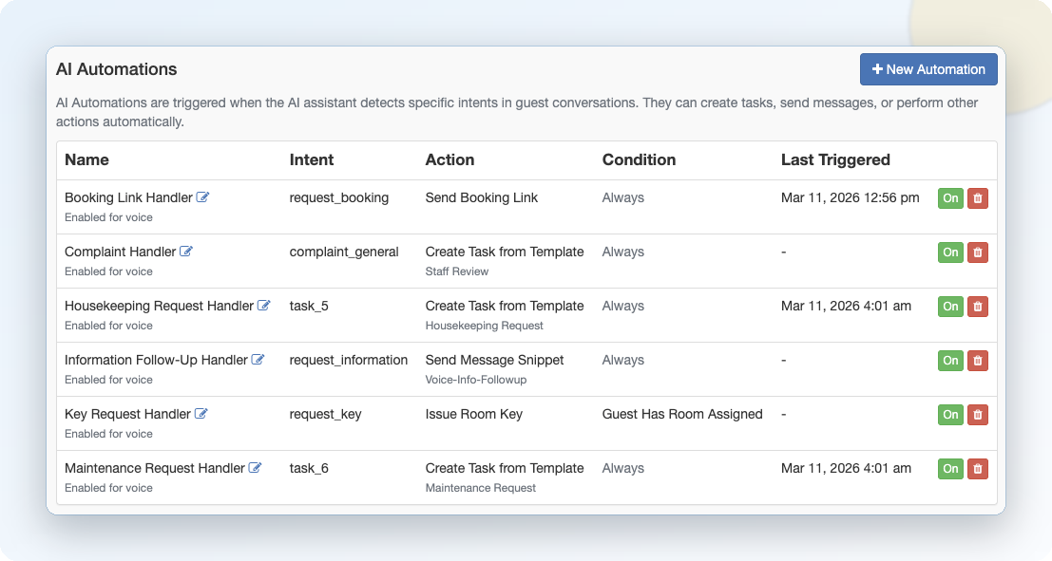Click the Intent column header
The image size is (1052, 561).
[x=312, y=159]
